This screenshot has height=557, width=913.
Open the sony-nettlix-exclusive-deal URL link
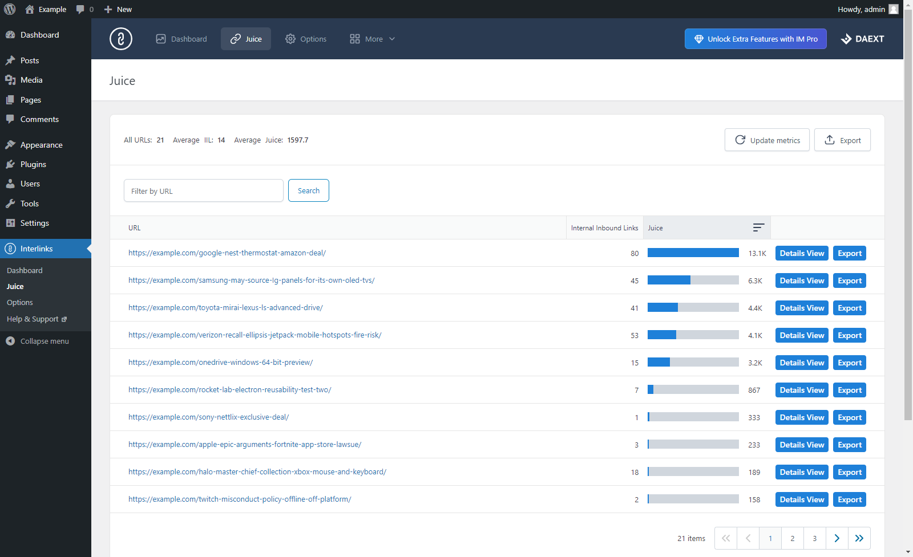209,417
